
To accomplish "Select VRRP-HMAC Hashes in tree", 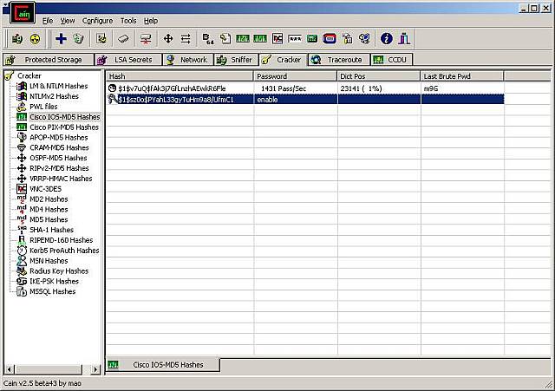I will pos(61,179).
